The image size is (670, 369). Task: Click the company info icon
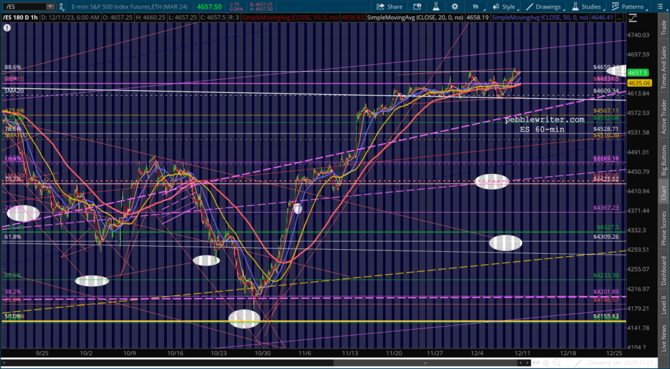[417, 7]
